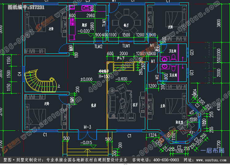230x165 pixels.
Task: Click the ±0.000 elevation marker
Action: (x=86, y=79)
